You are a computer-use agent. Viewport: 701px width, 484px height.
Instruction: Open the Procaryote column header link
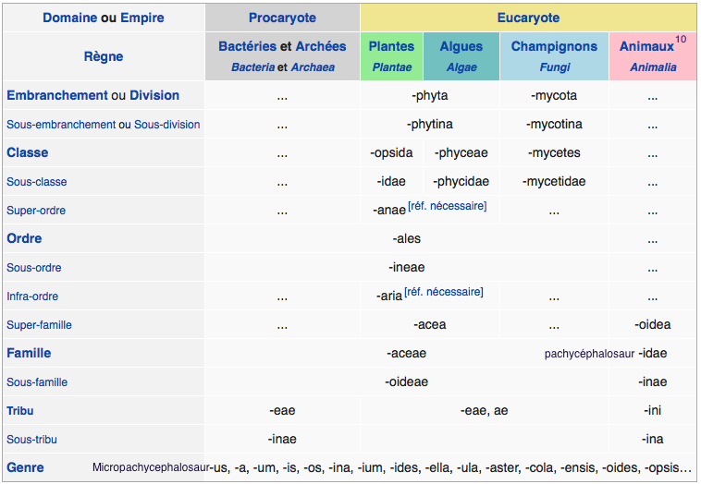282,18
